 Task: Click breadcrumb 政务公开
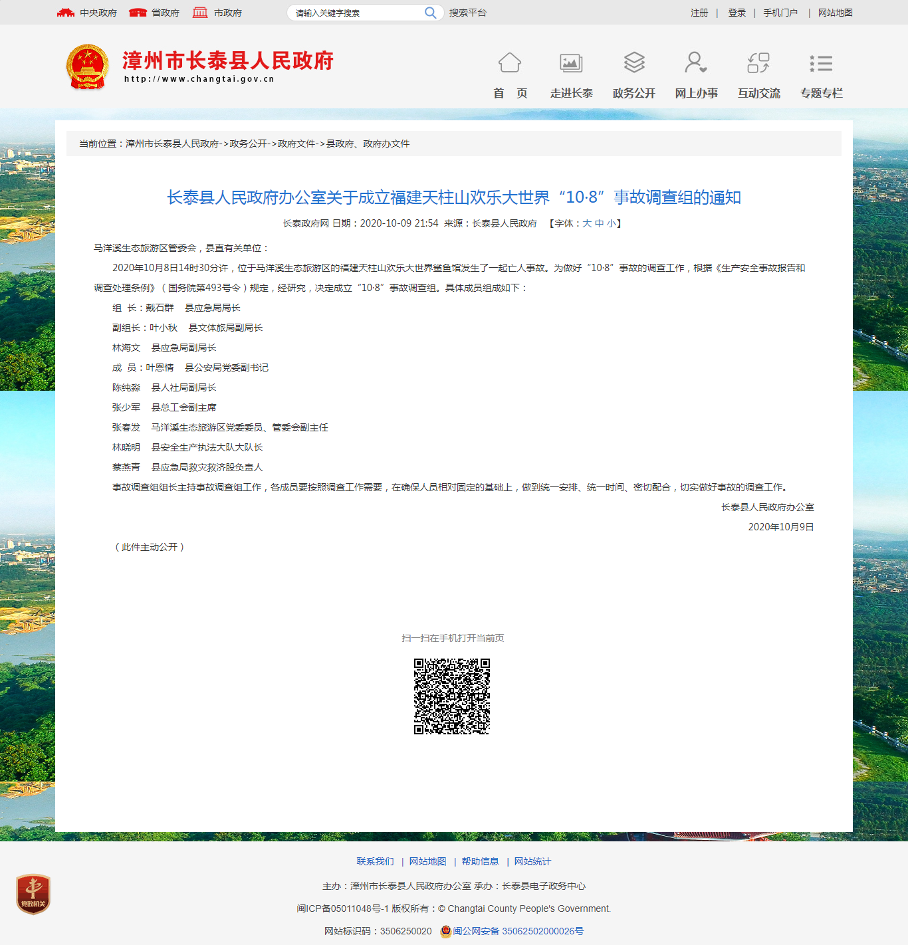[249, 144]
